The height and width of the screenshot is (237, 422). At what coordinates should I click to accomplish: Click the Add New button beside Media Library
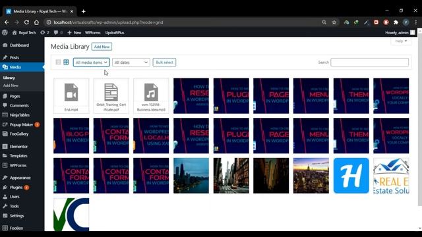click(102, 47)
